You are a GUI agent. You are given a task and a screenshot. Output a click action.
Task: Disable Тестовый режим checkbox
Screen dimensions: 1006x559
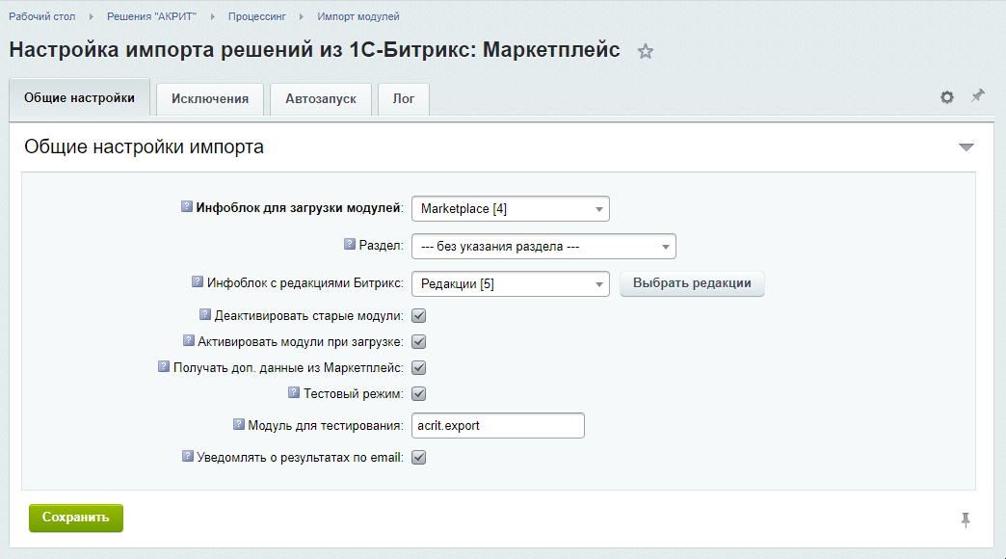coord(419,393)
